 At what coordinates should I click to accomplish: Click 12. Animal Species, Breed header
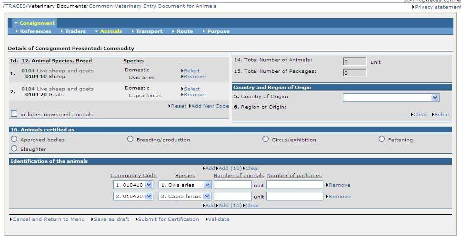57,61
